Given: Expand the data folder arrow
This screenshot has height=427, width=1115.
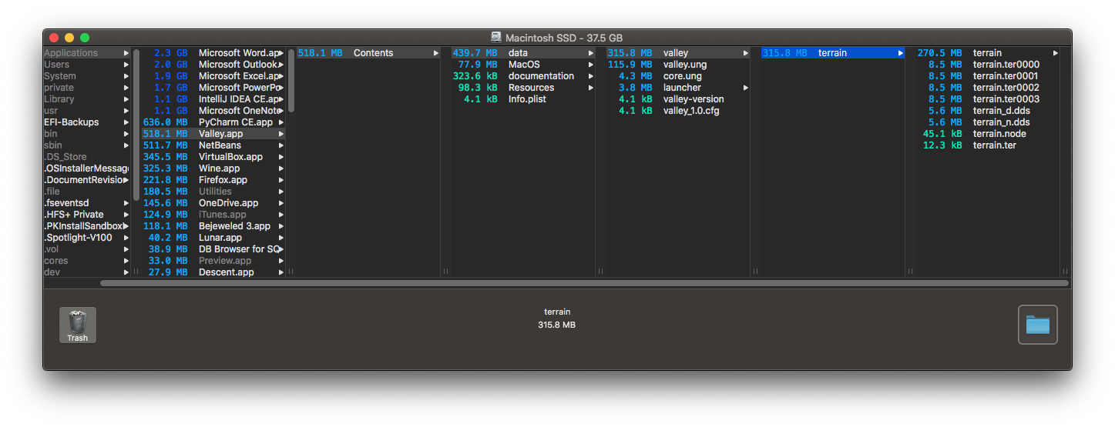Looking at the screenshot, I should click(x=591, y=53).
